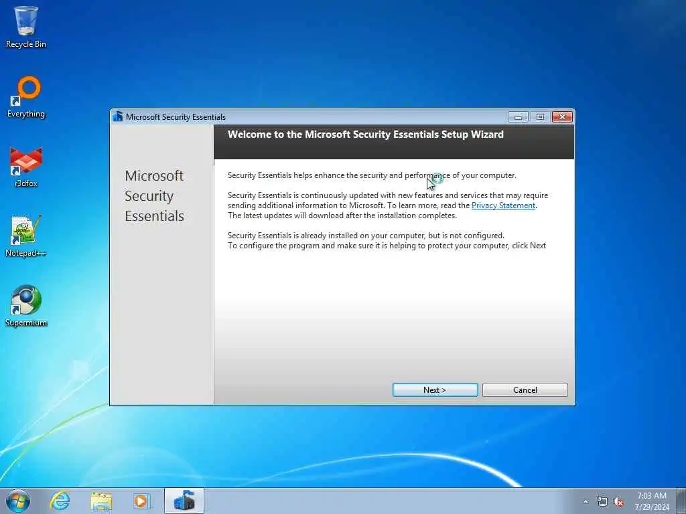The image size is (686, 514).
Task: Open the muted volume tray icon
Action: tap(618, 502)
